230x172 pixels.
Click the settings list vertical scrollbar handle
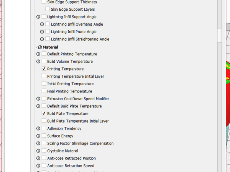pos(219,35)
